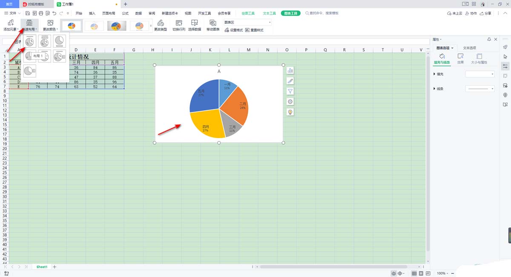Pin the properties panel with pin icon
This screenshot has width=511, height=277.
[489, 39]
